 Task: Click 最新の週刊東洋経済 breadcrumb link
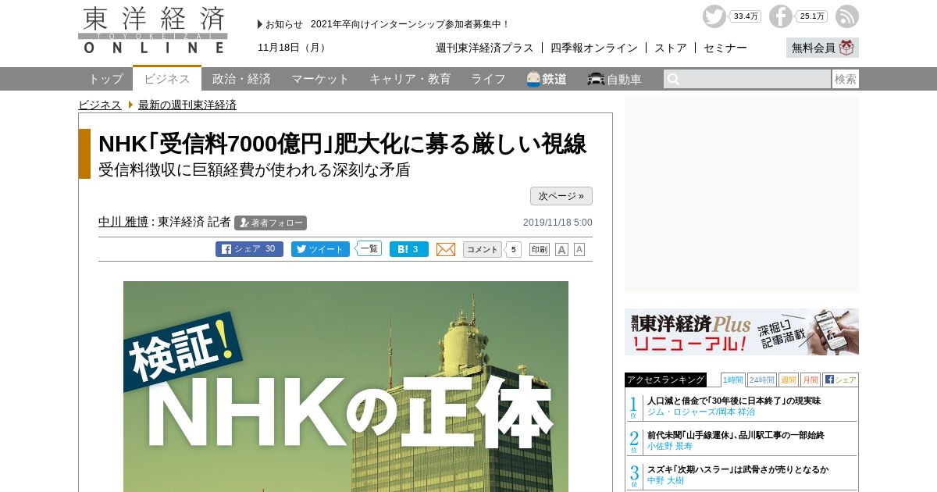tap(187, 105)
